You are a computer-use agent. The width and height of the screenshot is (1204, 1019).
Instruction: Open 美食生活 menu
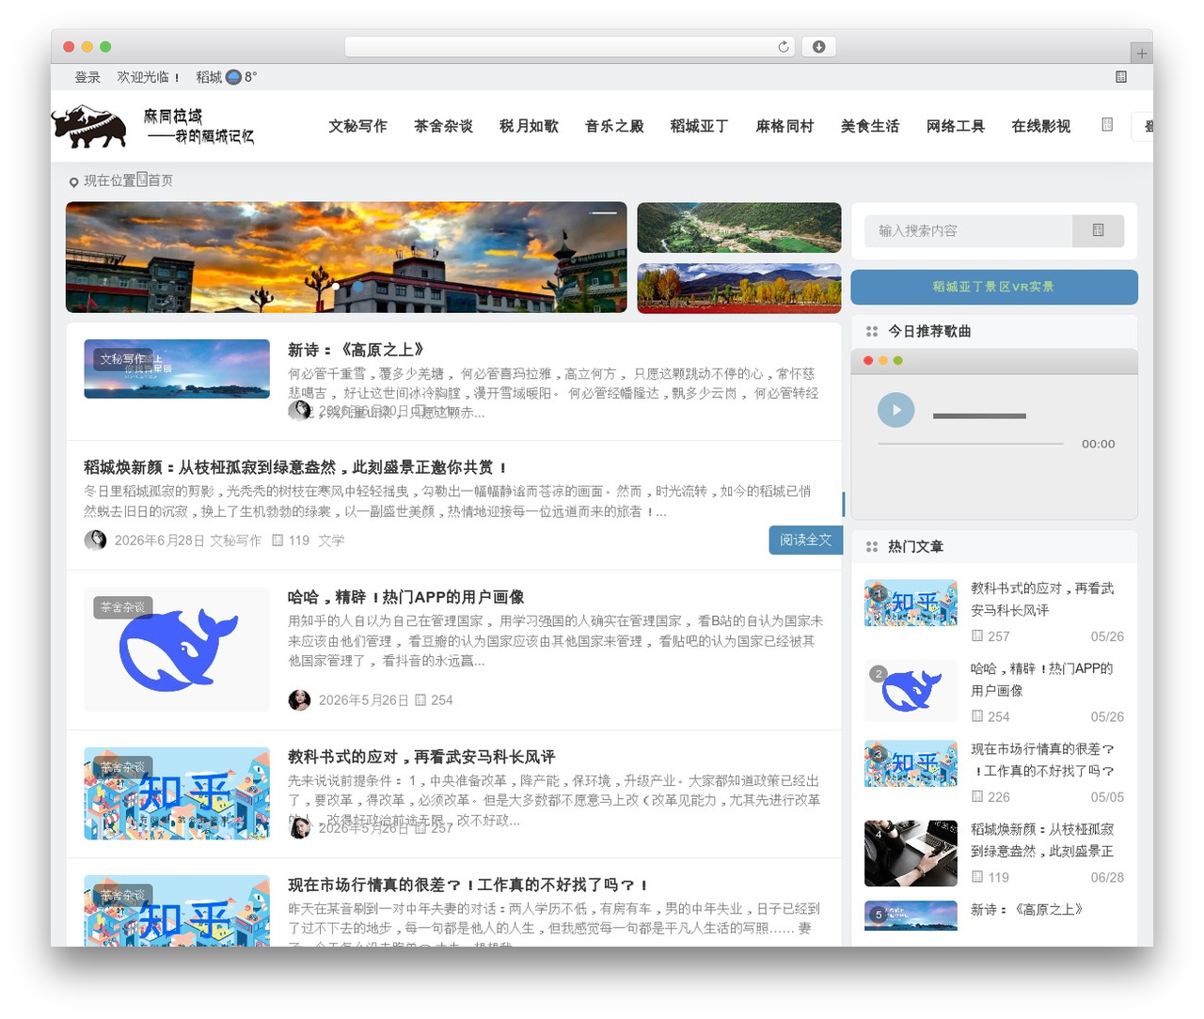coord(870,126)
